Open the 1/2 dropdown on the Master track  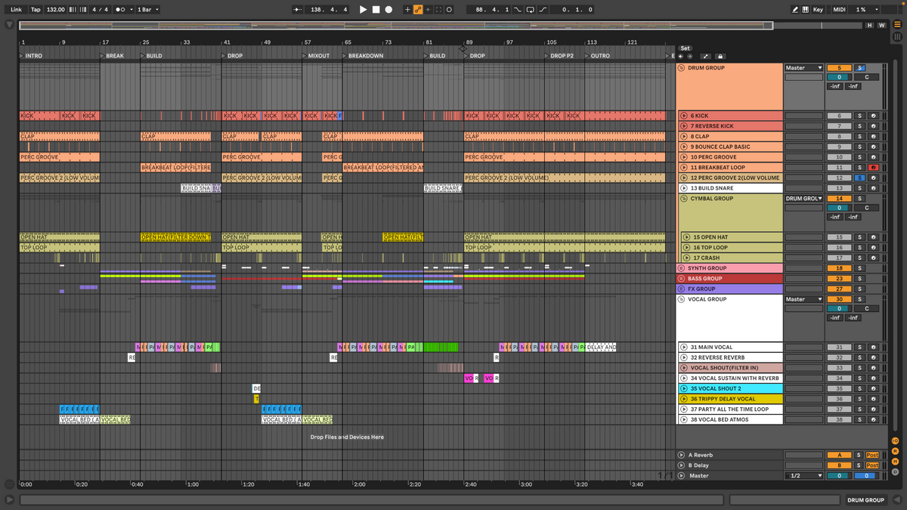[x=803, y=475]
